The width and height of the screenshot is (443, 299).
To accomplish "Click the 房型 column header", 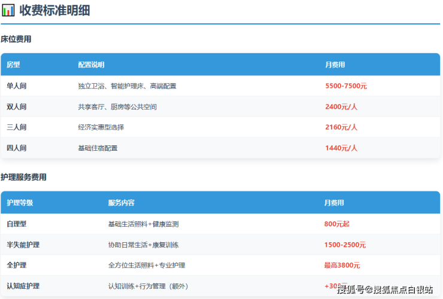I will [x=13, y=65].
